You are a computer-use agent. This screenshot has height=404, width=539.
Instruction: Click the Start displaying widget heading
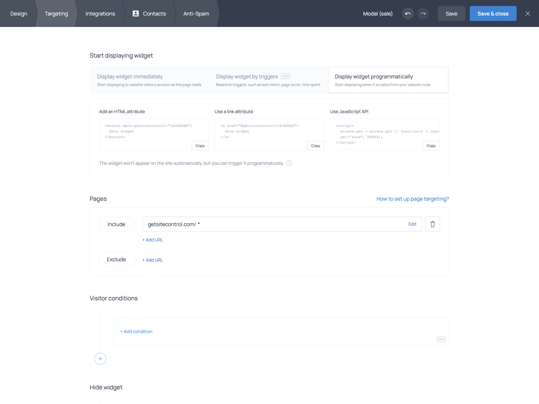pyautogui.click(x=121, y=56)
